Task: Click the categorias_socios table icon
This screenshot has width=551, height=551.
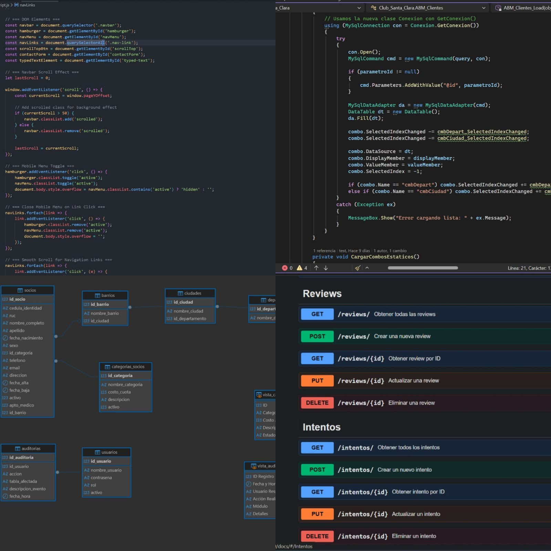Action: pyautogui.click(x=107, y=367)
